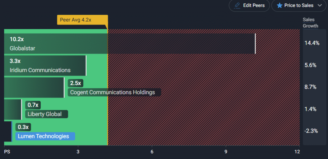Click the 0.7x value badge
The width and height of the screenshot is (328, 159).
click(x=33, y=105)
